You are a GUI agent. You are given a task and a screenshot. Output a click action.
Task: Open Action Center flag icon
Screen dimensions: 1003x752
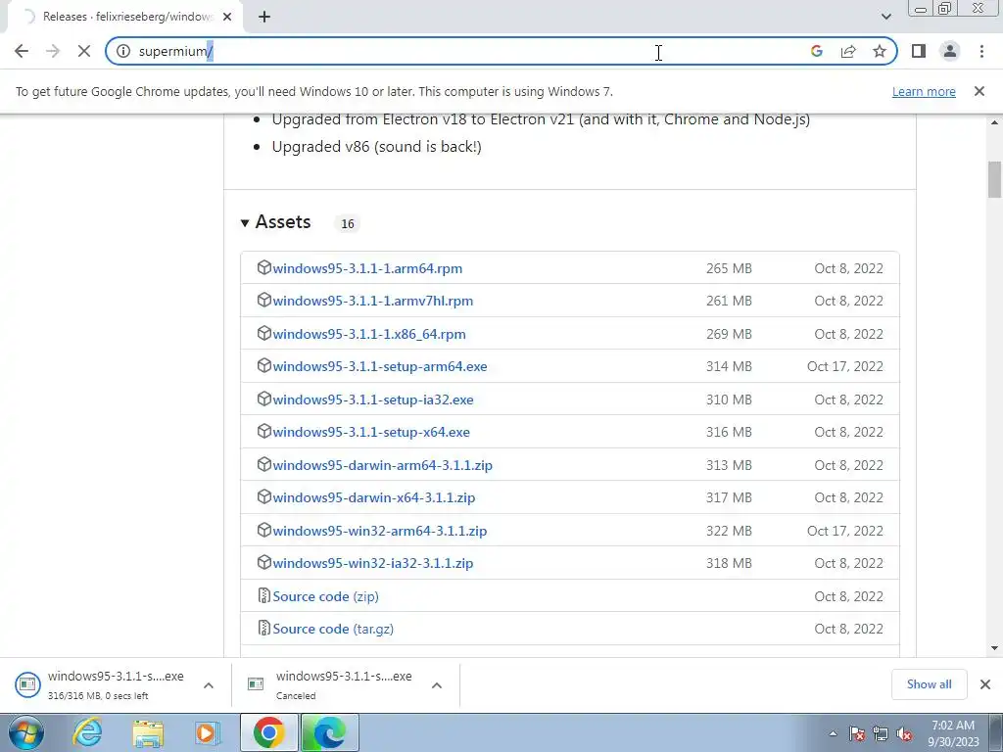pos(857,733)
